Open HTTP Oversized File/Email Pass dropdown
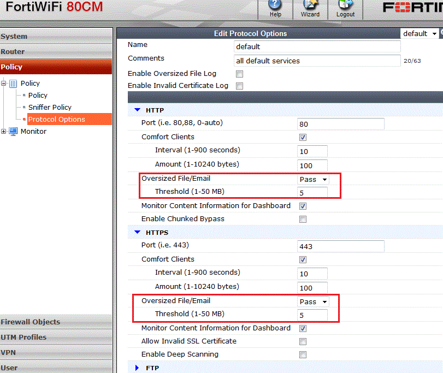The height and width of the screenshot is (373, 443). (313, 180)
